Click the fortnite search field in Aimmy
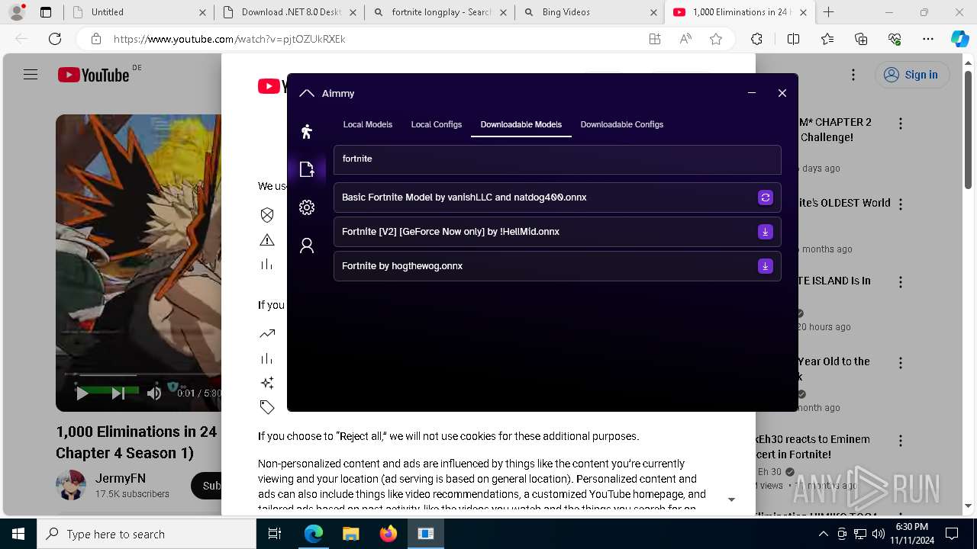The width and height of the screenshot is (977, 549). (x=557, y=159)
